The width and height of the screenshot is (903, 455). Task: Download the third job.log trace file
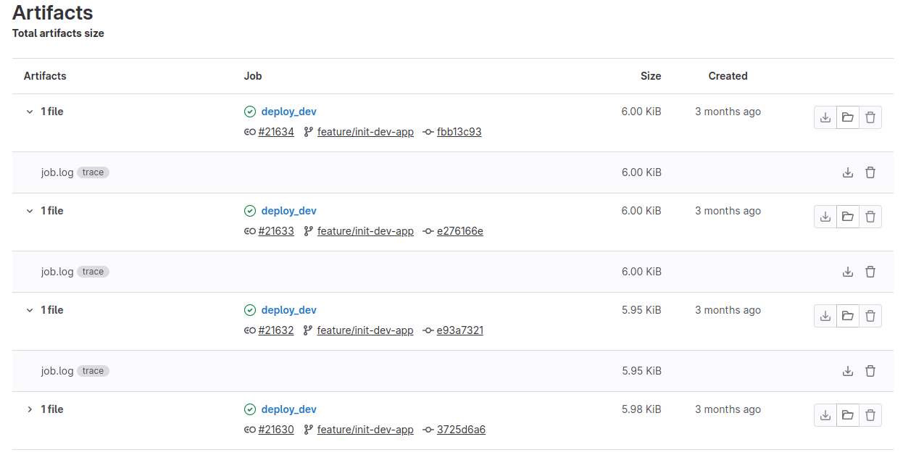848,371
